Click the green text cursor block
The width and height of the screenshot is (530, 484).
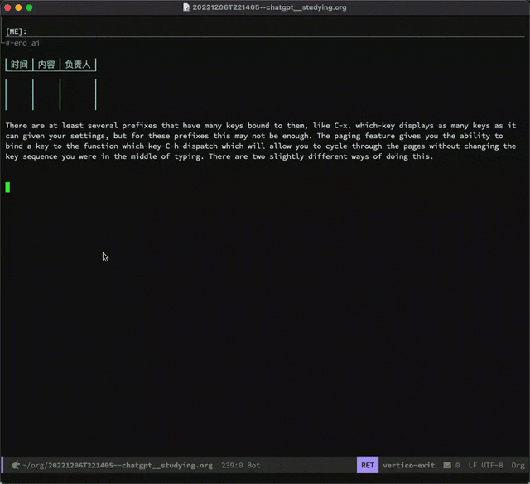pos(7,187)
